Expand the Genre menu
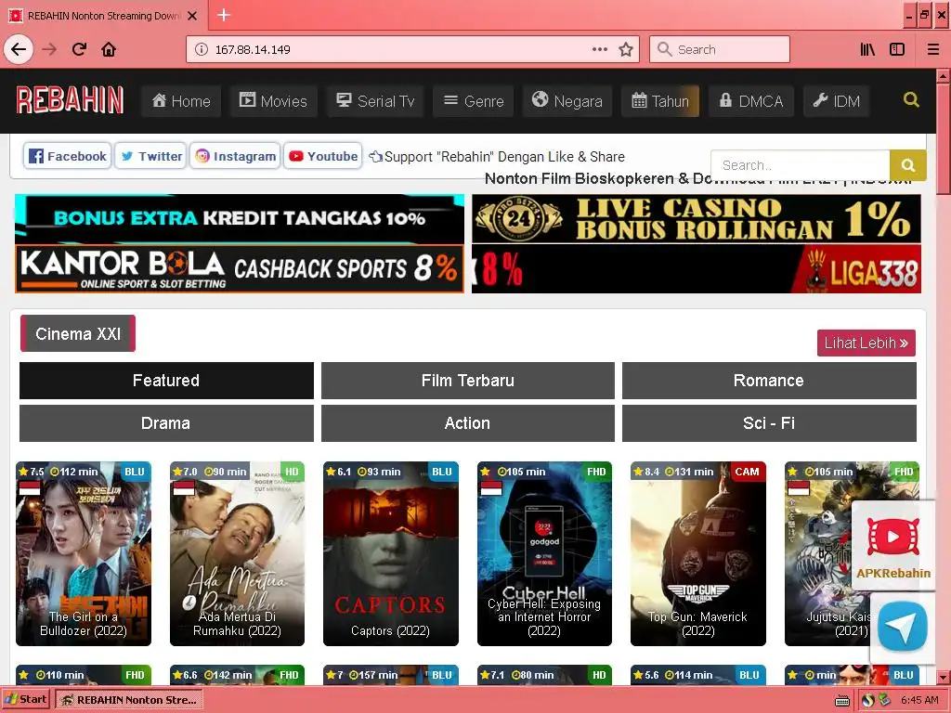The height and width of the screenshot is (713, 951). (x=473, y=100)
